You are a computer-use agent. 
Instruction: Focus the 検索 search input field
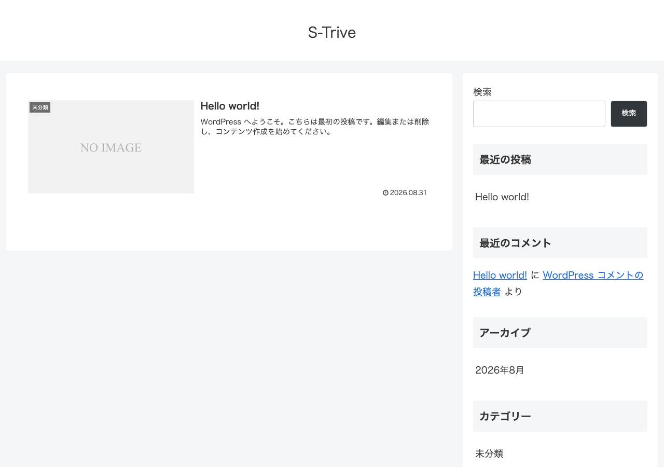[x=539, y=114]
